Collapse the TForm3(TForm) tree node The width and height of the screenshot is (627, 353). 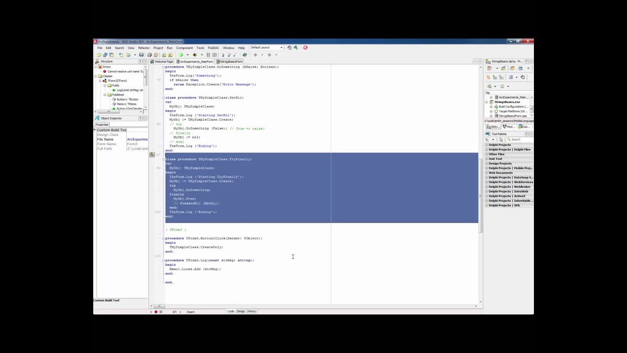pyautogui.click(x=100, y=81)
